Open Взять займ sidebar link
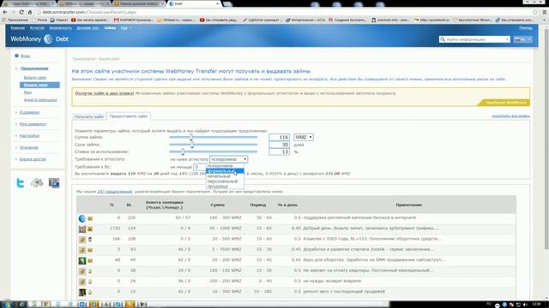549x308 pixels. (x=35, y=78)
